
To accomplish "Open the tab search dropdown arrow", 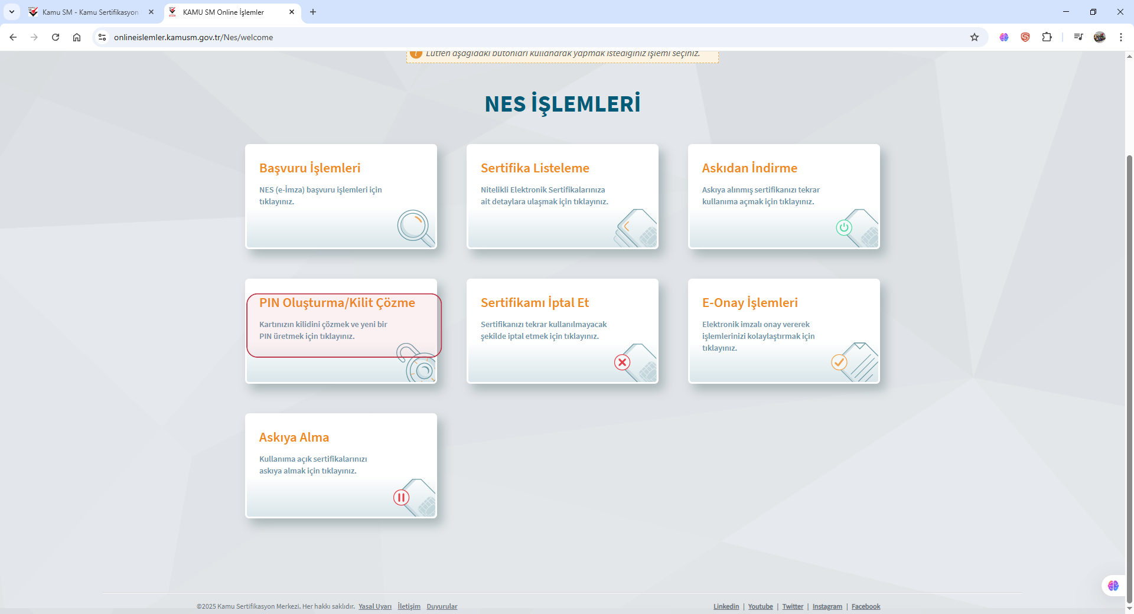I will coord(12,12).
